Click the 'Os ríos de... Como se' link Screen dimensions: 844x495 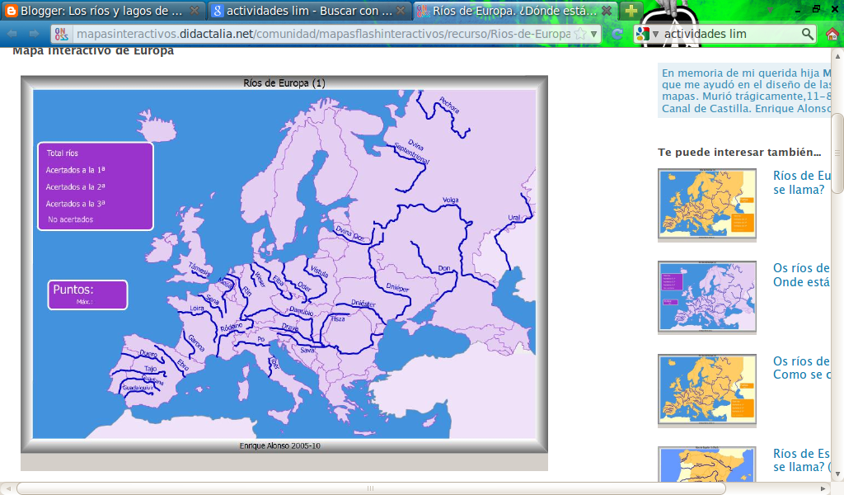point(801,368)
